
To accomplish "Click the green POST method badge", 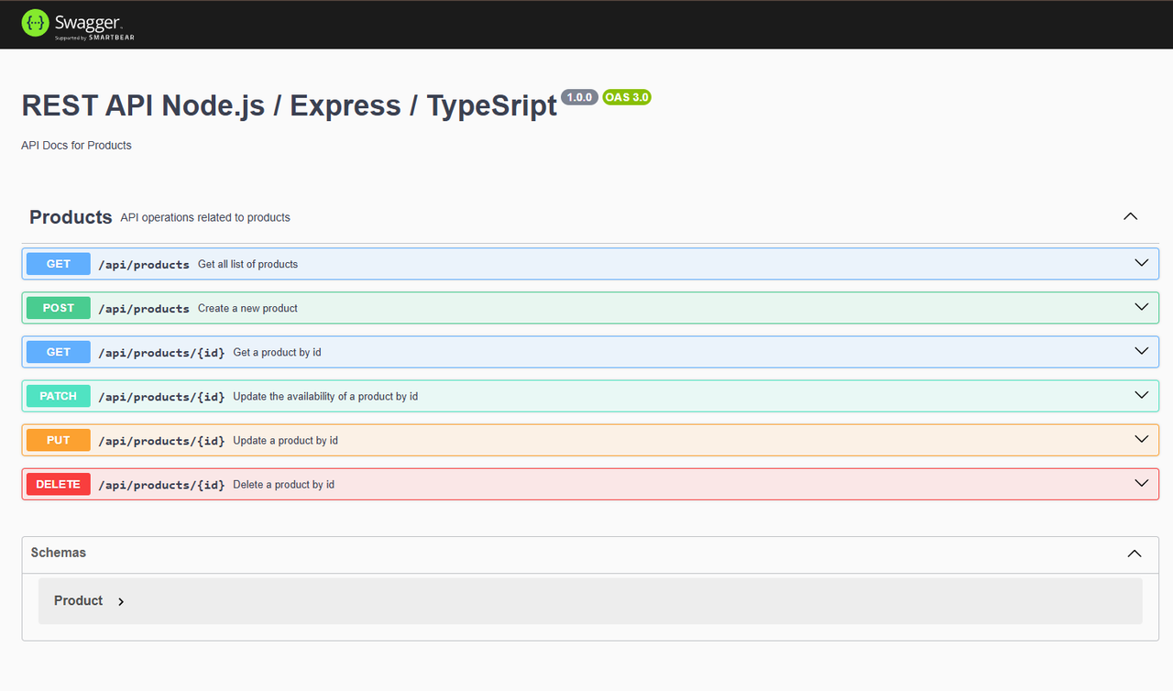I will (58, 307).
